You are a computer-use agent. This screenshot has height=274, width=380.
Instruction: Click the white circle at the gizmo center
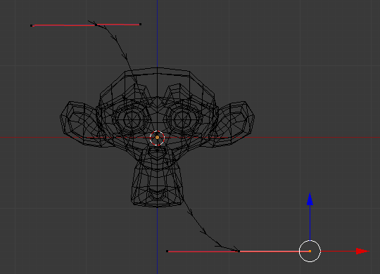coord(310,252)
